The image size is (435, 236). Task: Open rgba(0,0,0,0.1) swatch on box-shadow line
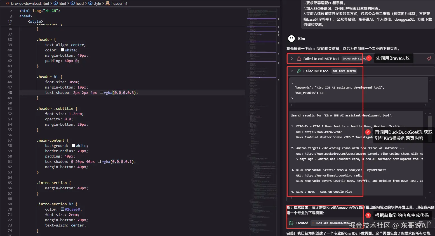[x=99, y=161]
